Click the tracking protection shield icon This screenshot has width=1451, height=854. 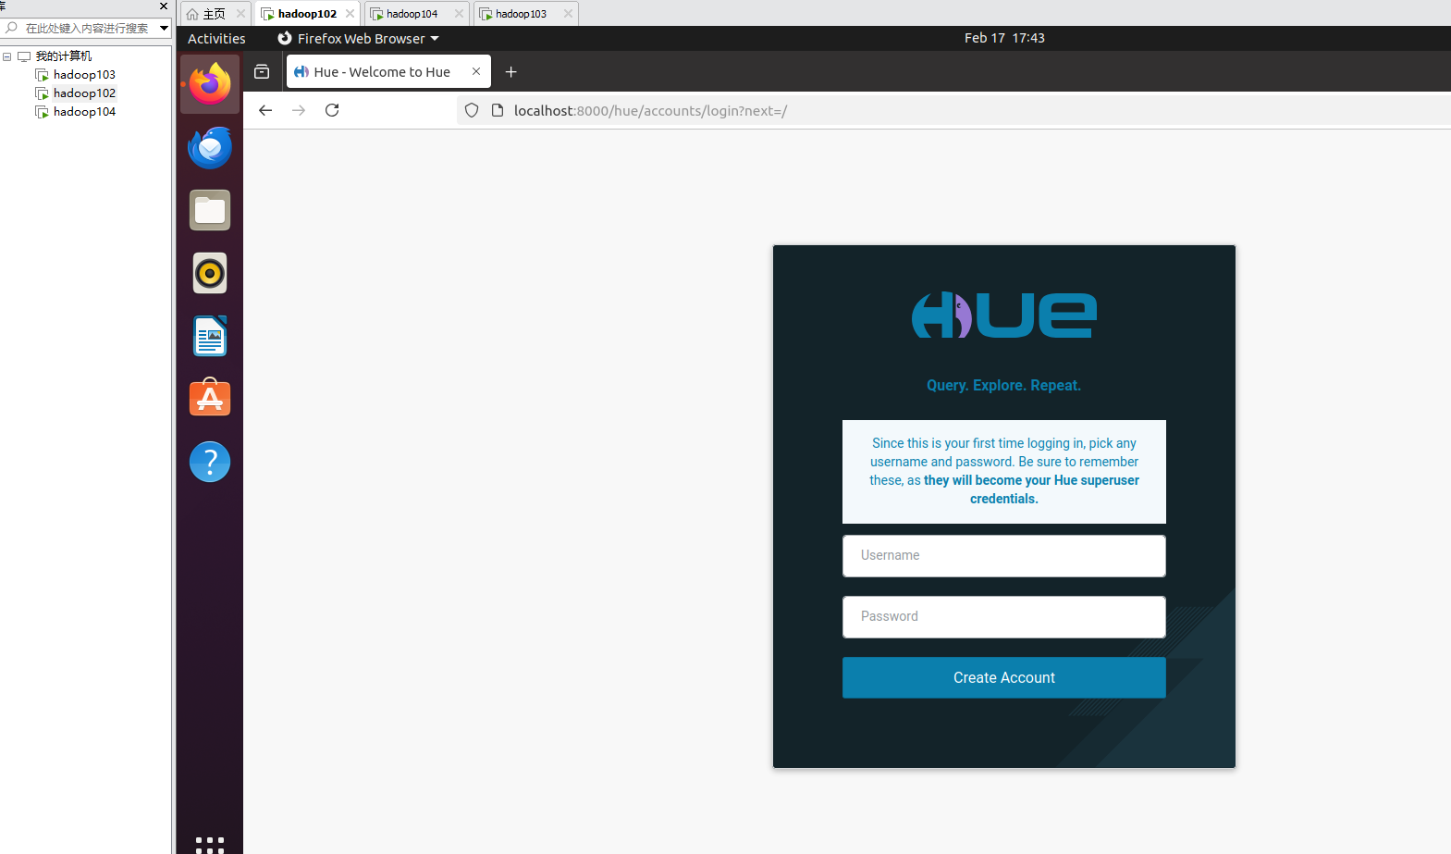[472, 110]
